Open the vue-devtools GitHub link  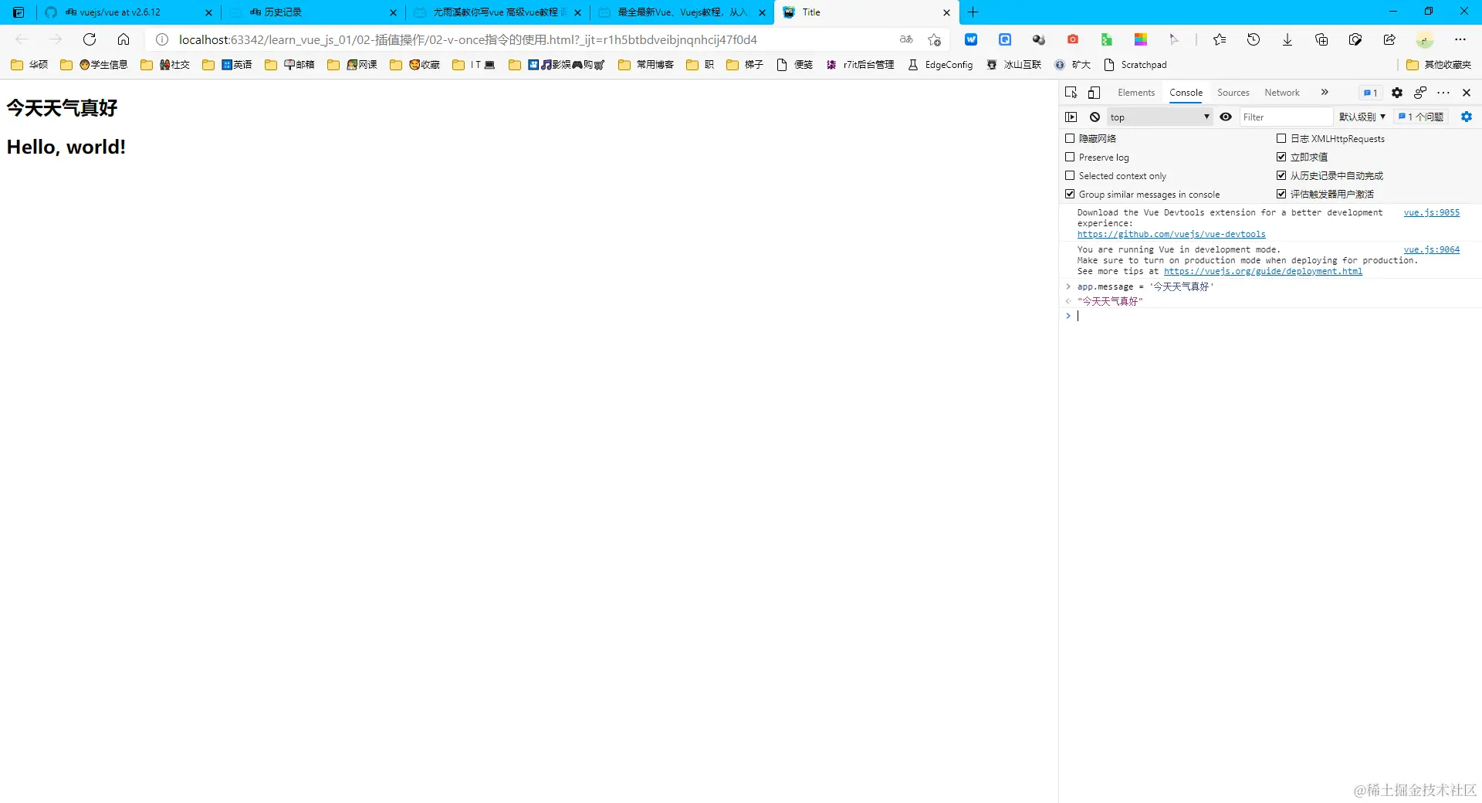[1172, 234]
